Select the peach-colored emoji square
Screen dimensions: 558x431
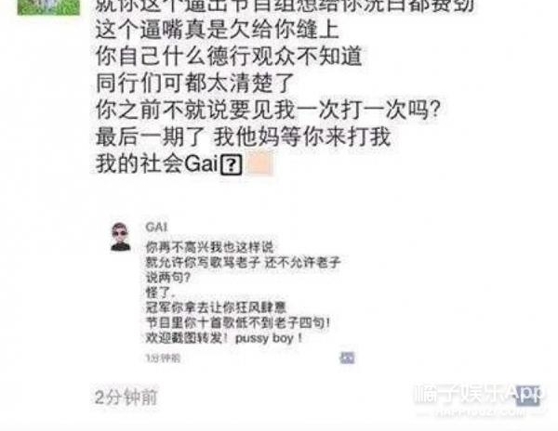click(x=260, y=163)
